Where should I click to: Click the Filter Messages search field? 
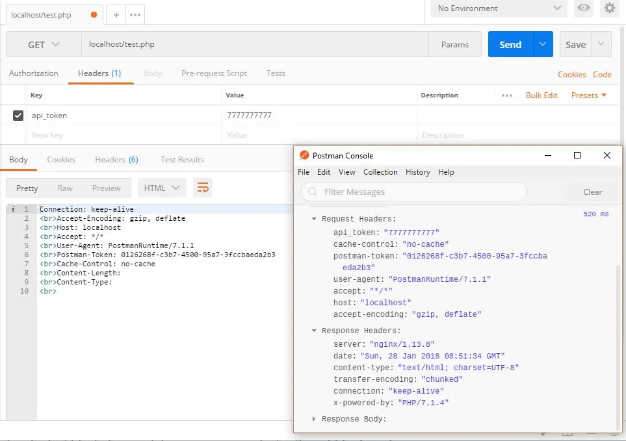[413, 192]
